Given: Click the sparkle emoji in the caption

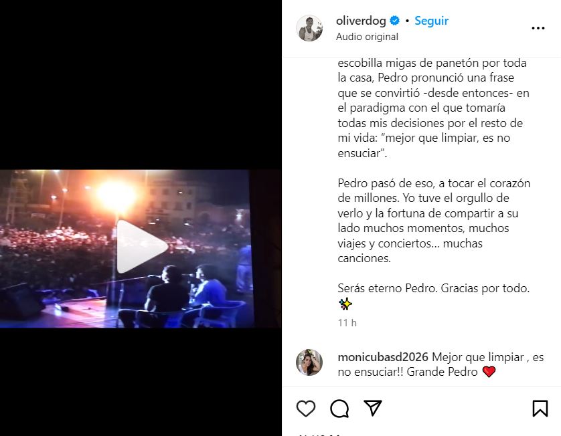Looking at the screenshot, I should click(x=345, y=304).
